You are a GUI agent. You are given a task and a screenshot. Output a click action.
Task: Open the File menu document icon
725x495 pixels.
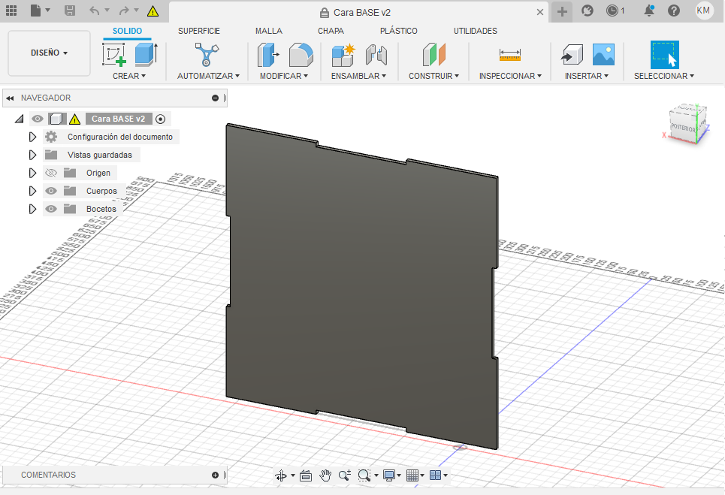tap(36, 11)
